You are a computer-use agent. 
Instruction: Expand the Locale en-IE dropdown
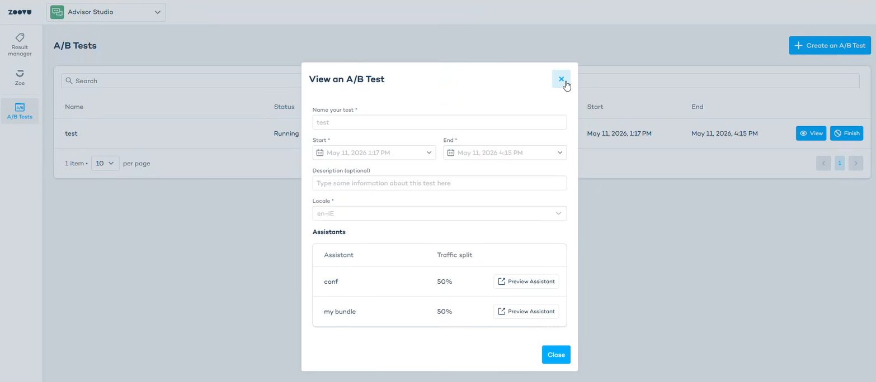pos(440,213)
